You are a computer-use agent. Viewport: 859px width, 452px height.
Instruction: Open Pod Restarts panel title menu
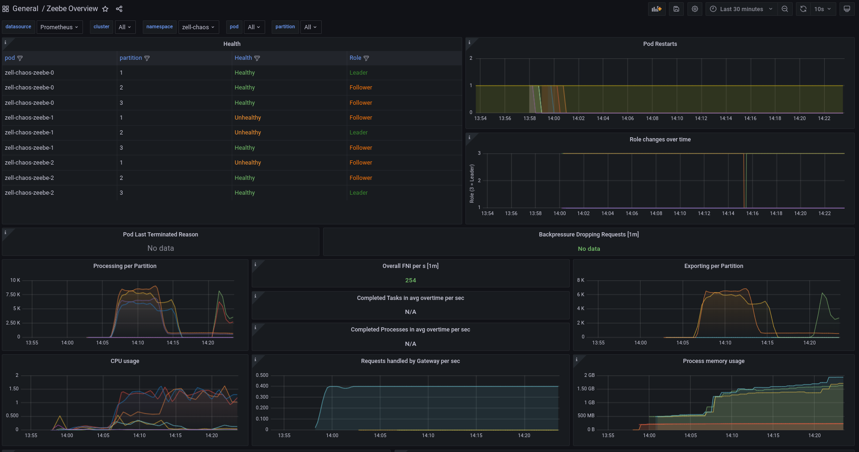(660, 44)
